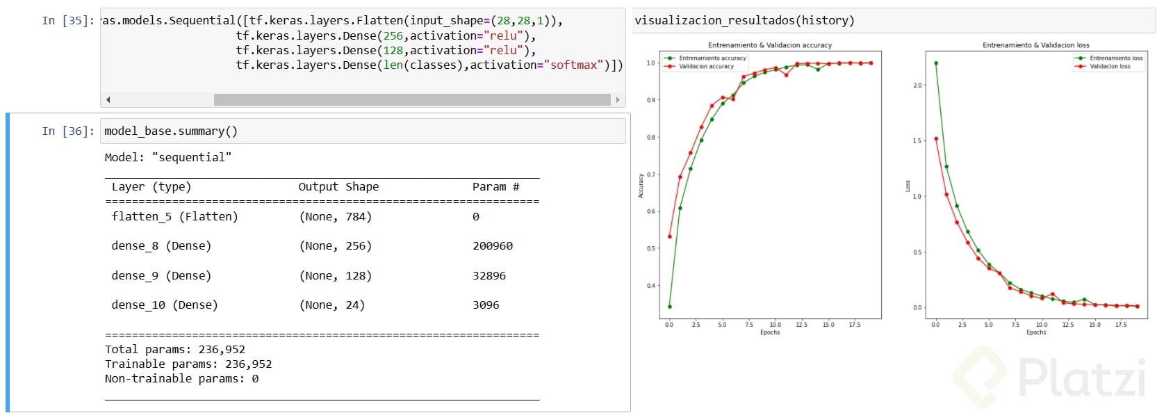This screenshot has height=413, width=1157.
Task: Click the Model: "sequential" output line
Action: (168, 157)
